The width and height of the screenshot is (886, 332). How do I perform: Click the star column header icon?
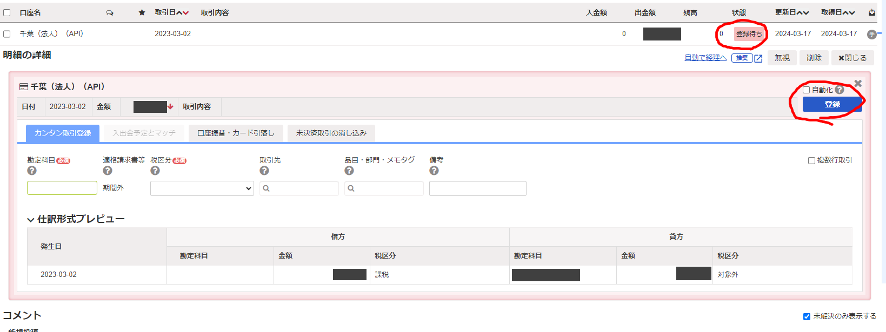pos(142,12)
